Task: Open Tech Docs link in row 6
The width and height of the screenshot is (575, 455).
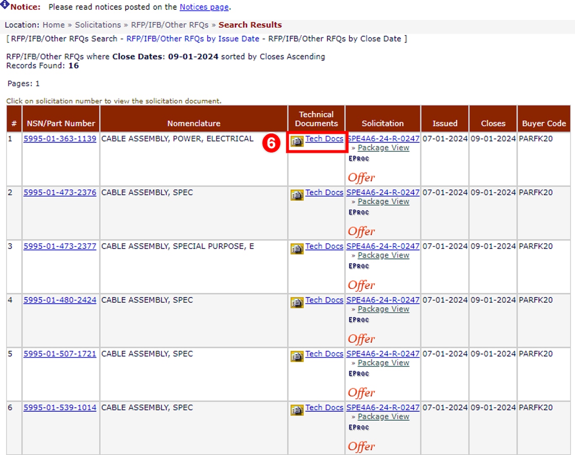Action: tap(324, 408)
